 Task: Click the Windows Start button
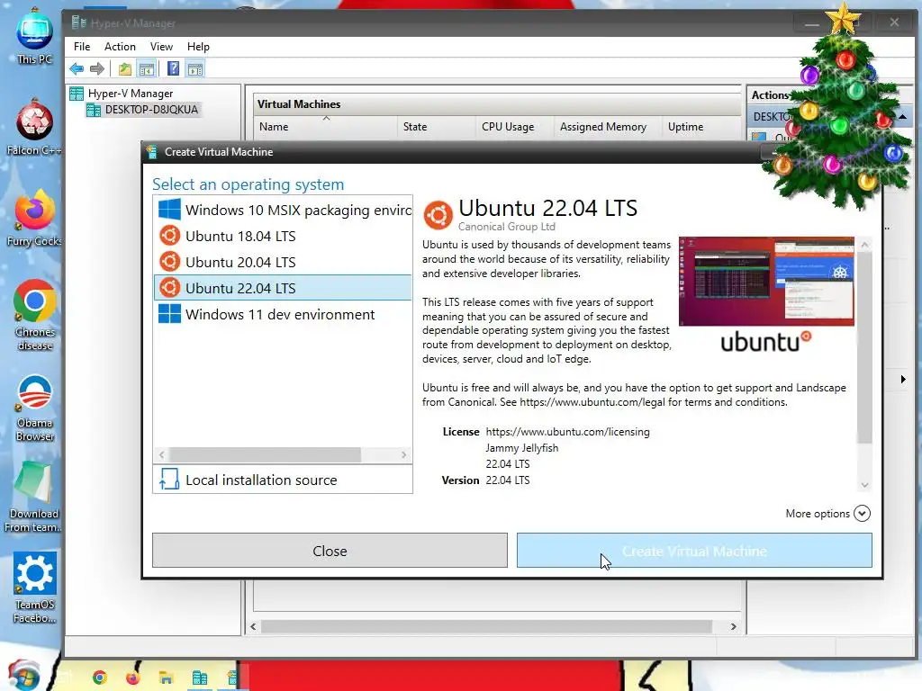pyautogui.click(x=23, y=676)
